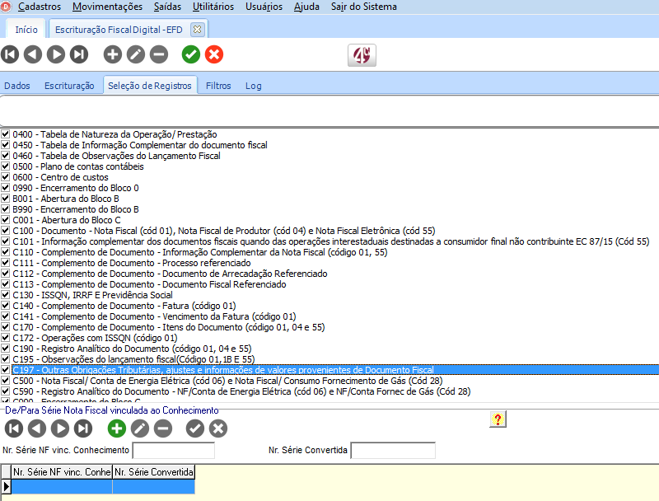
Task: Toggle C590 Registro Analítico checkbox
Action: click(6, 391)
